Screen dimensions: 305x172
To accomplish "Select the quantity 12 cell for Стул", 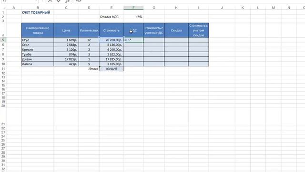I will [89, 40].
